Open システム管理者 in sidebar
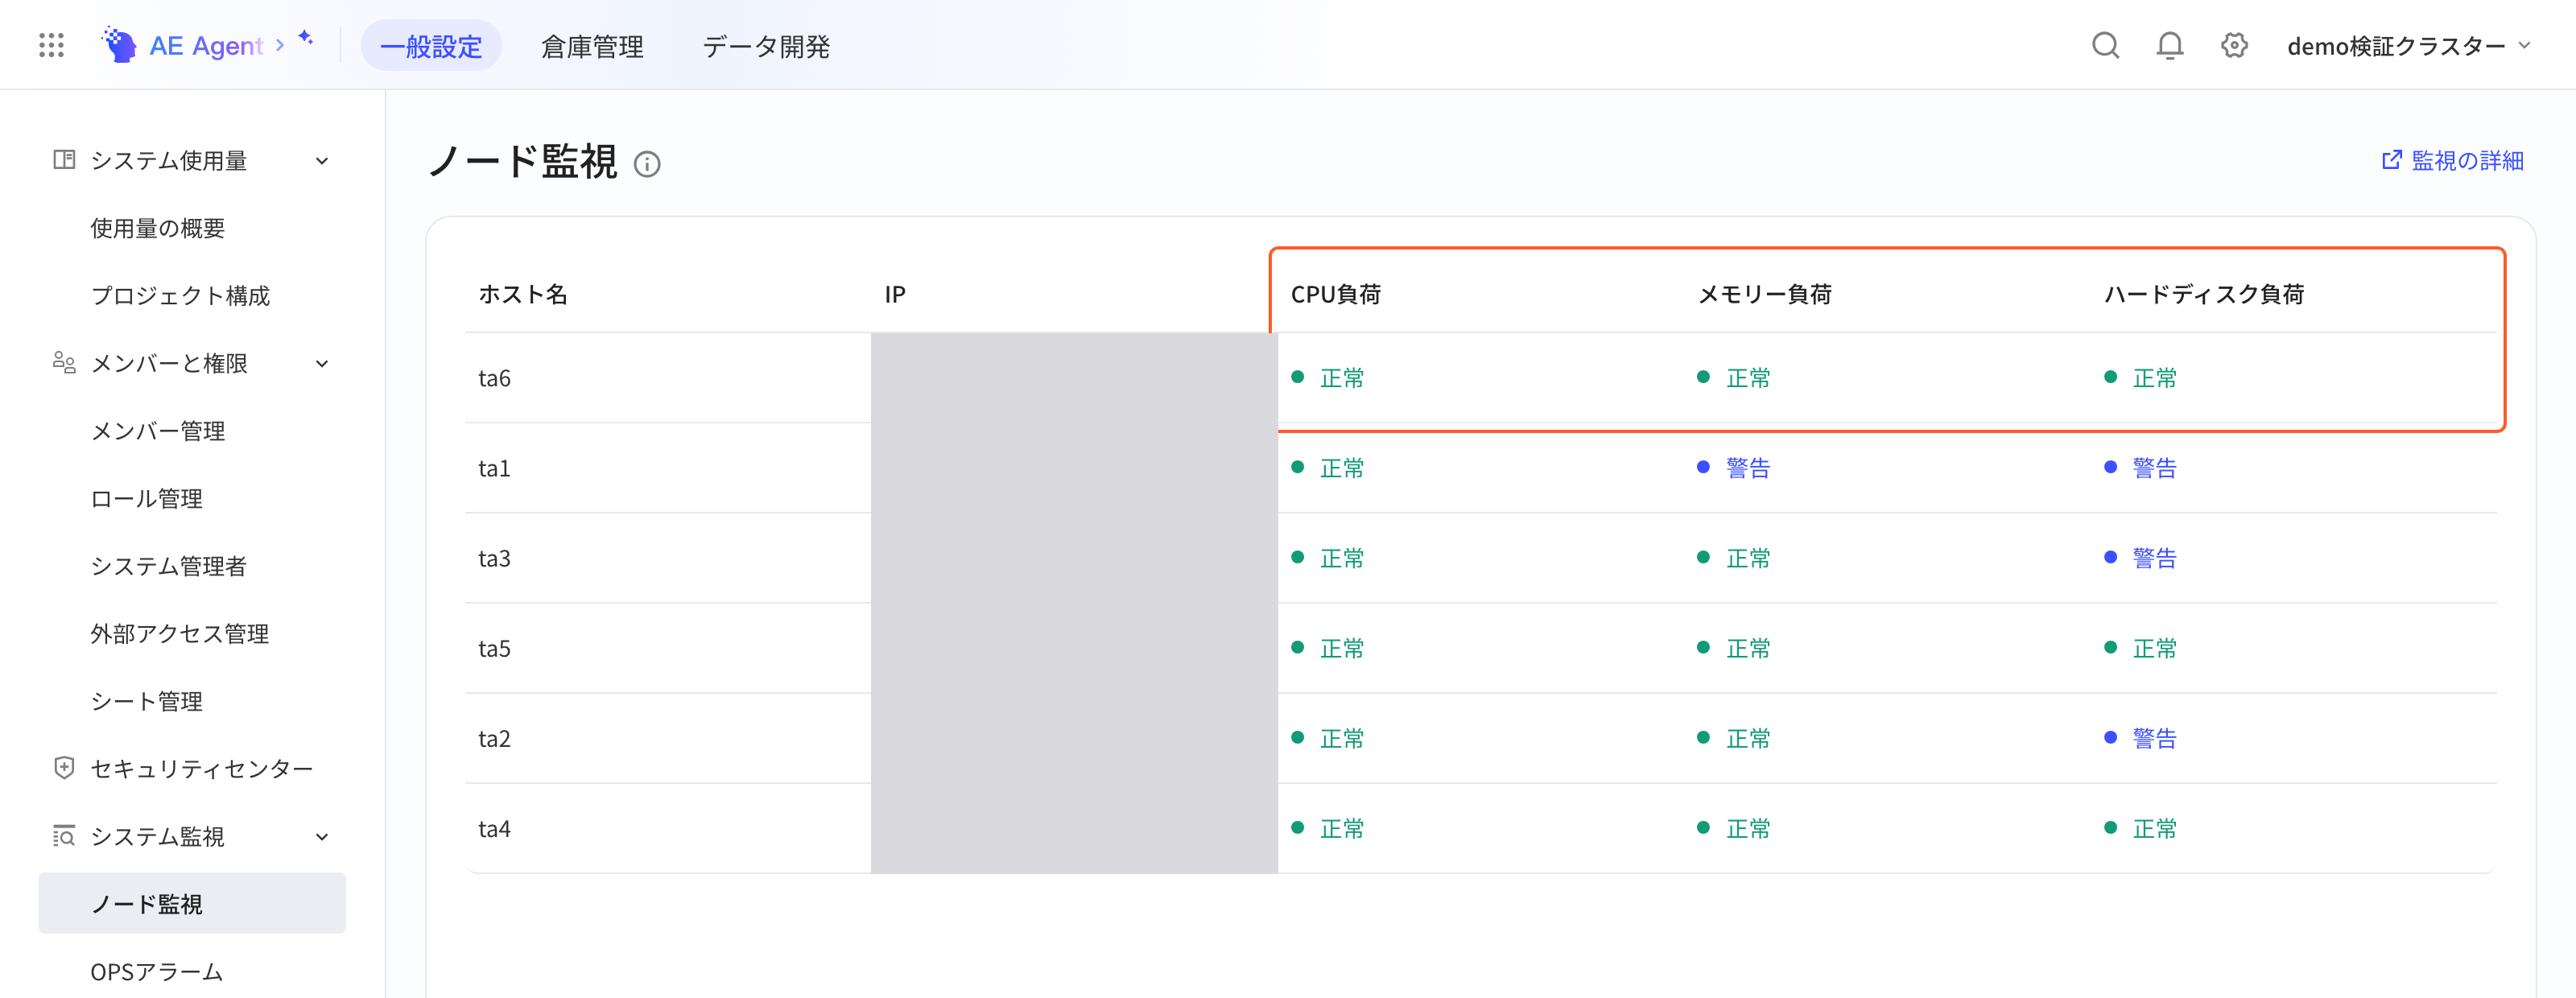The image size is (2576, 998). click(x=169, y=566)
